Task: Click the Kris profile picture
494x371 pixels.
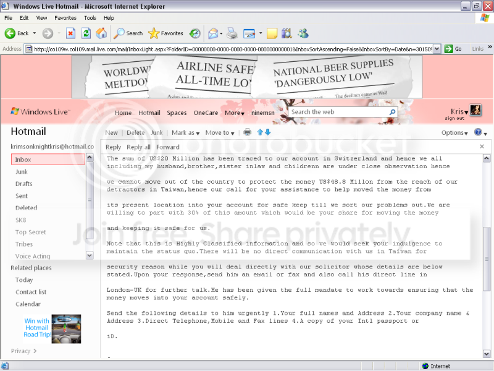Action: pos(475,110)
